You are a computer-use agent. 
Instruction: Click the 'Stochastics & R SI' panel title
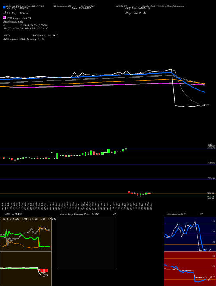click(x=185, y=214)
